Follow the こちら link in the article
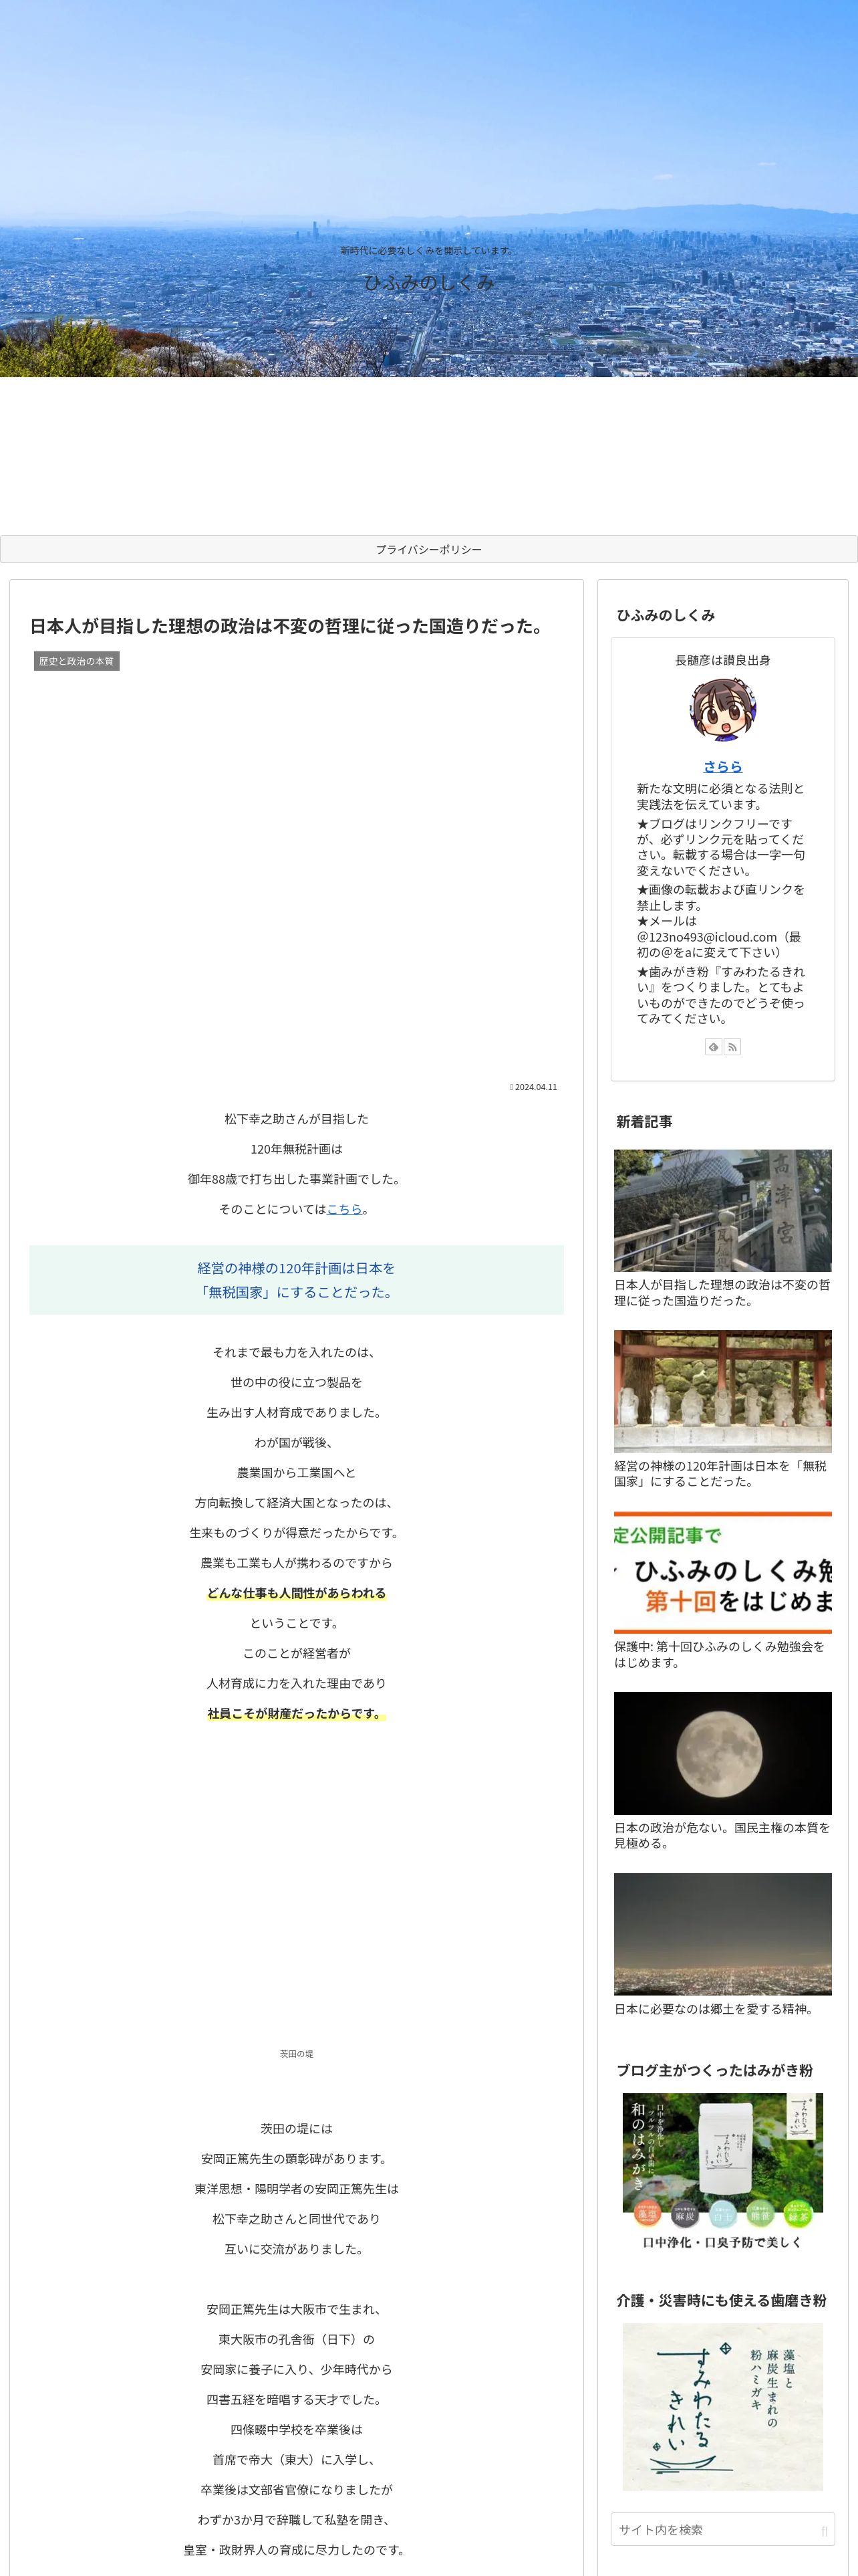858x2576 pixels. [x=345, y=1209]
